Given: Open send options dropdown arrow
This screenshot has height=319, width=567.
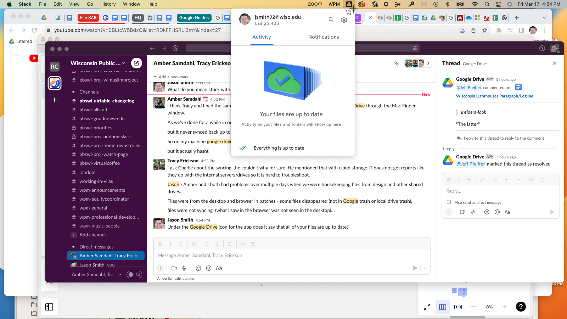Looking at the screenshot, I should [x=424, y=268].
